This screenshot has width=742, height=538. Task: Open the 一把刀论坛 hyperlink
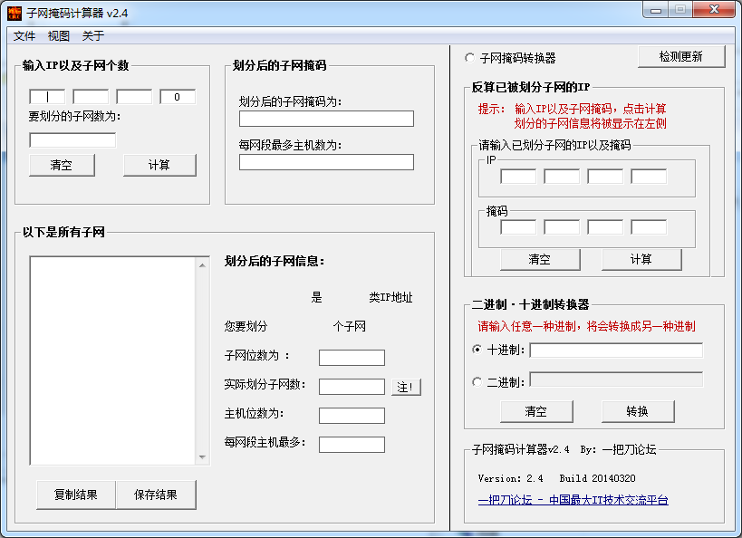573,500
